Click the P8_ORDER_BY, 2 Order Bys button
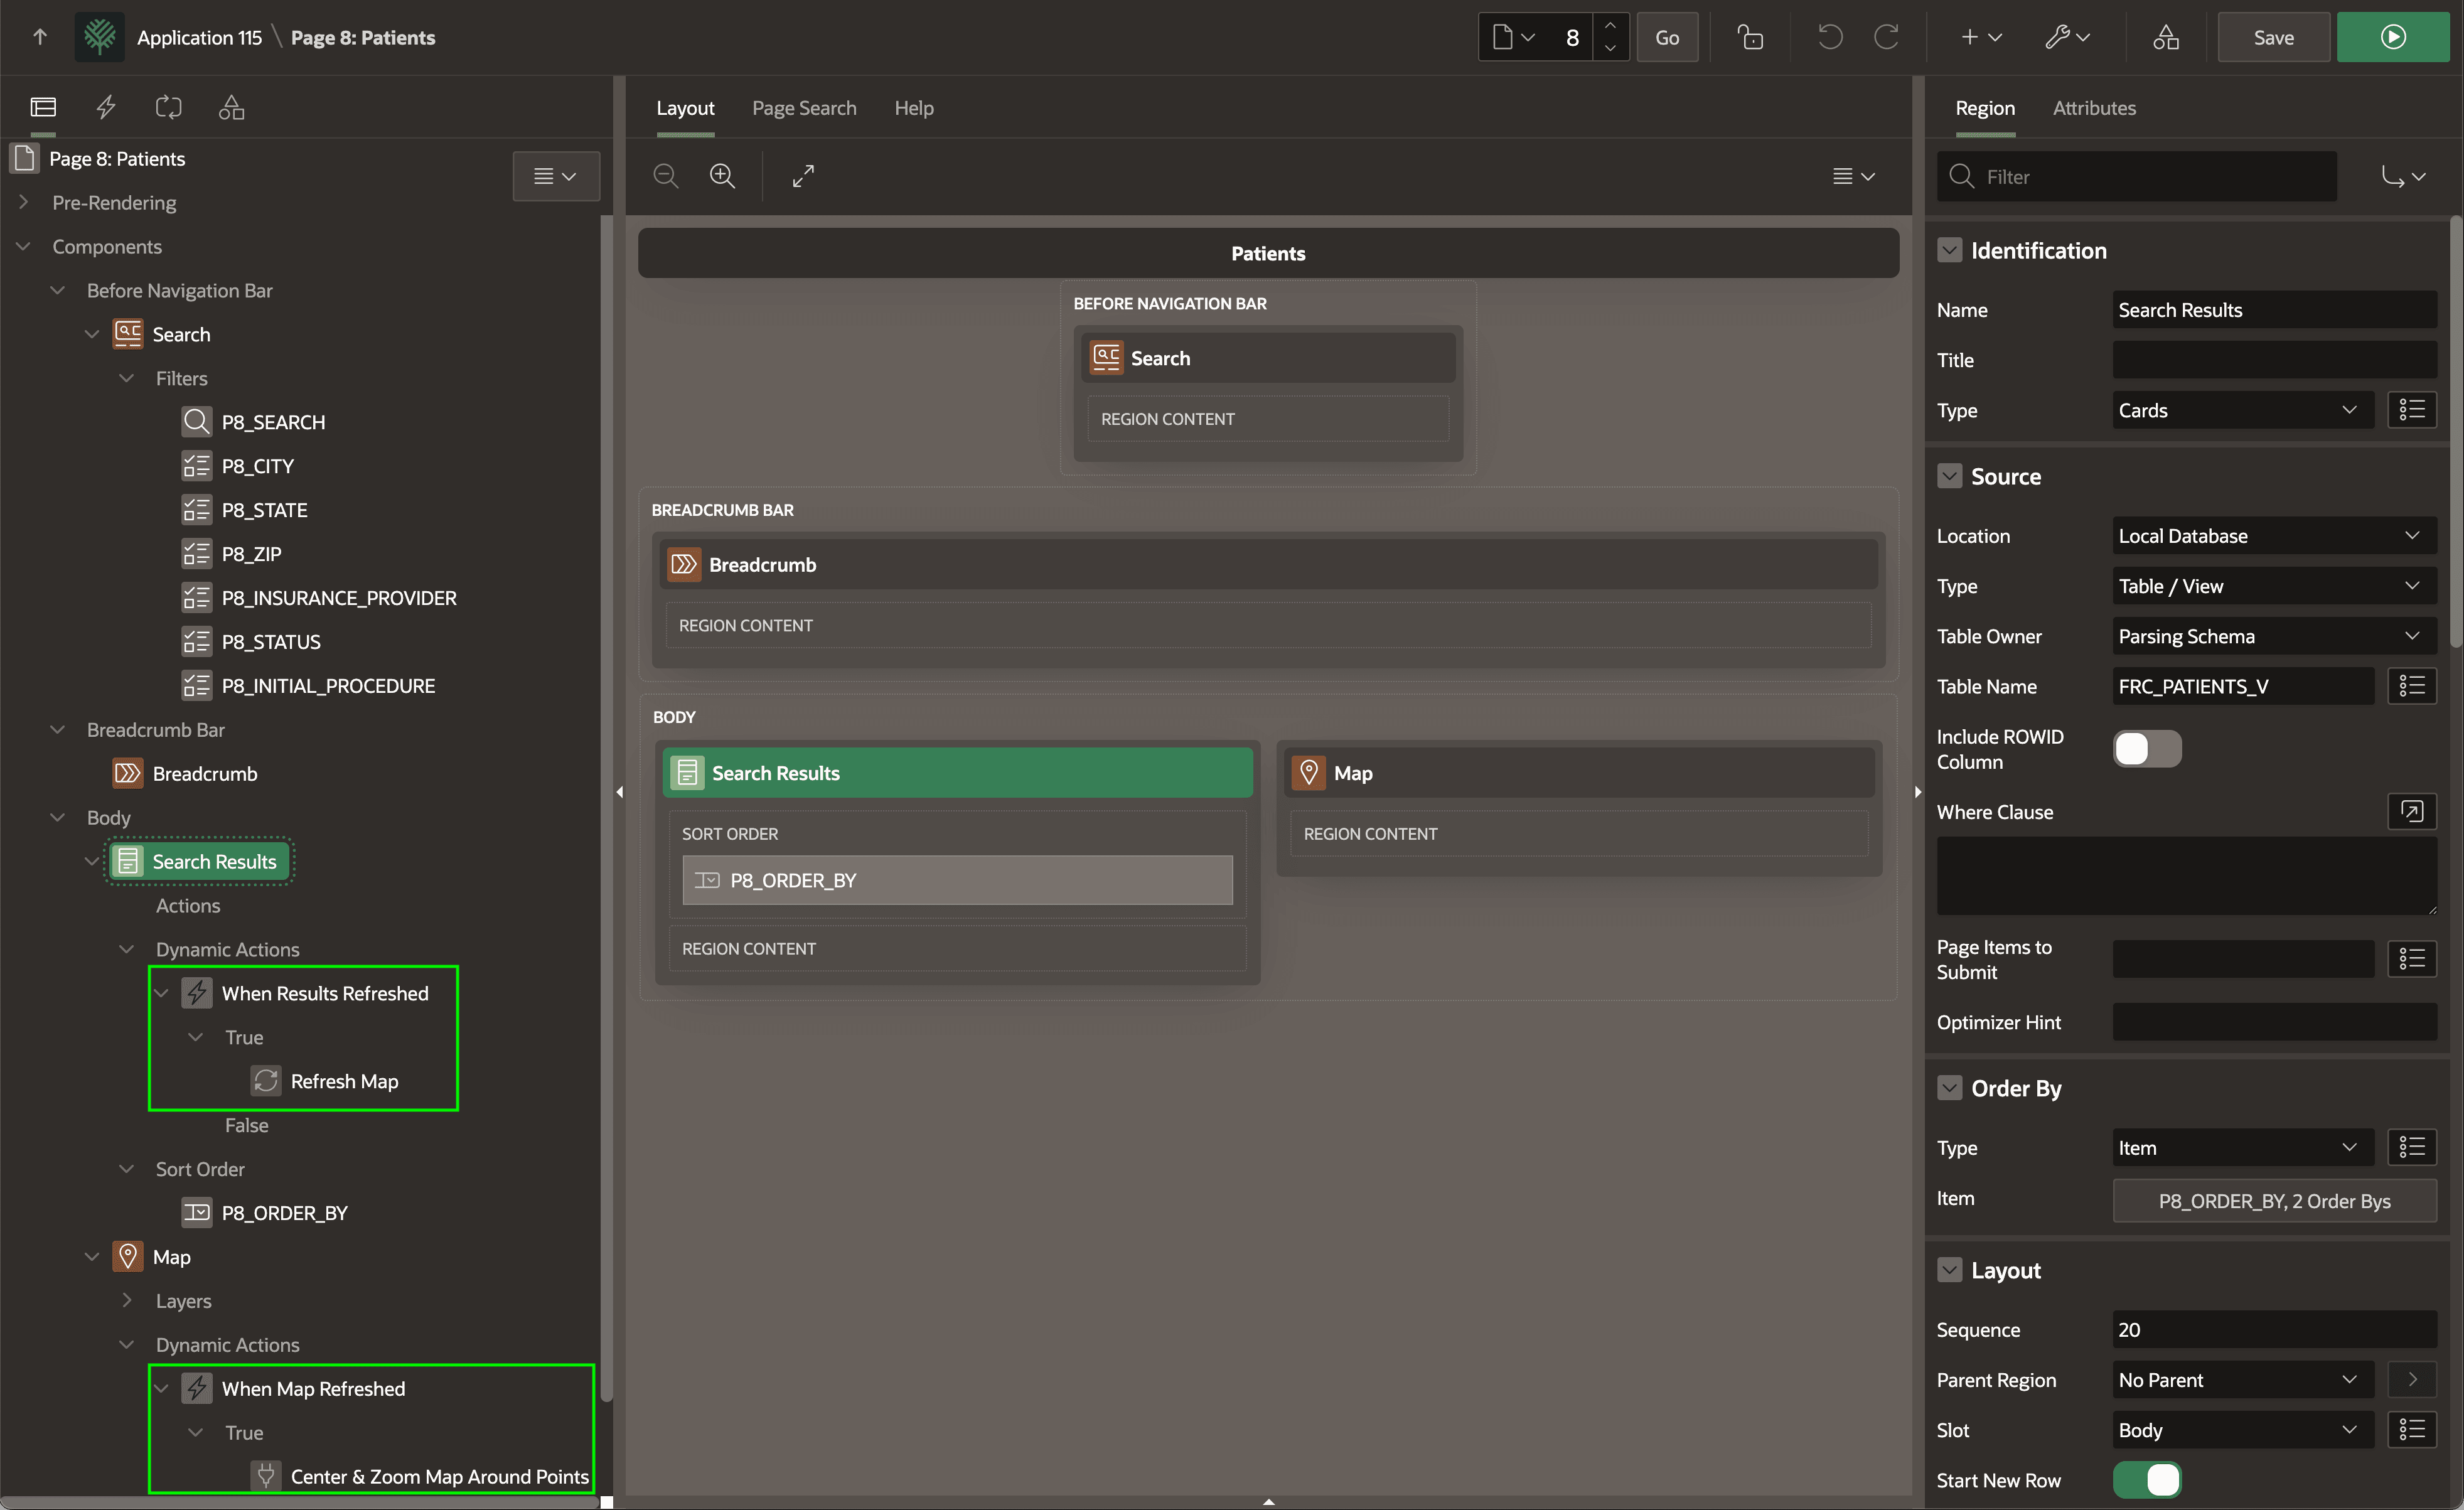Viewport: 2464px width, 1510px height. 2274,1201
